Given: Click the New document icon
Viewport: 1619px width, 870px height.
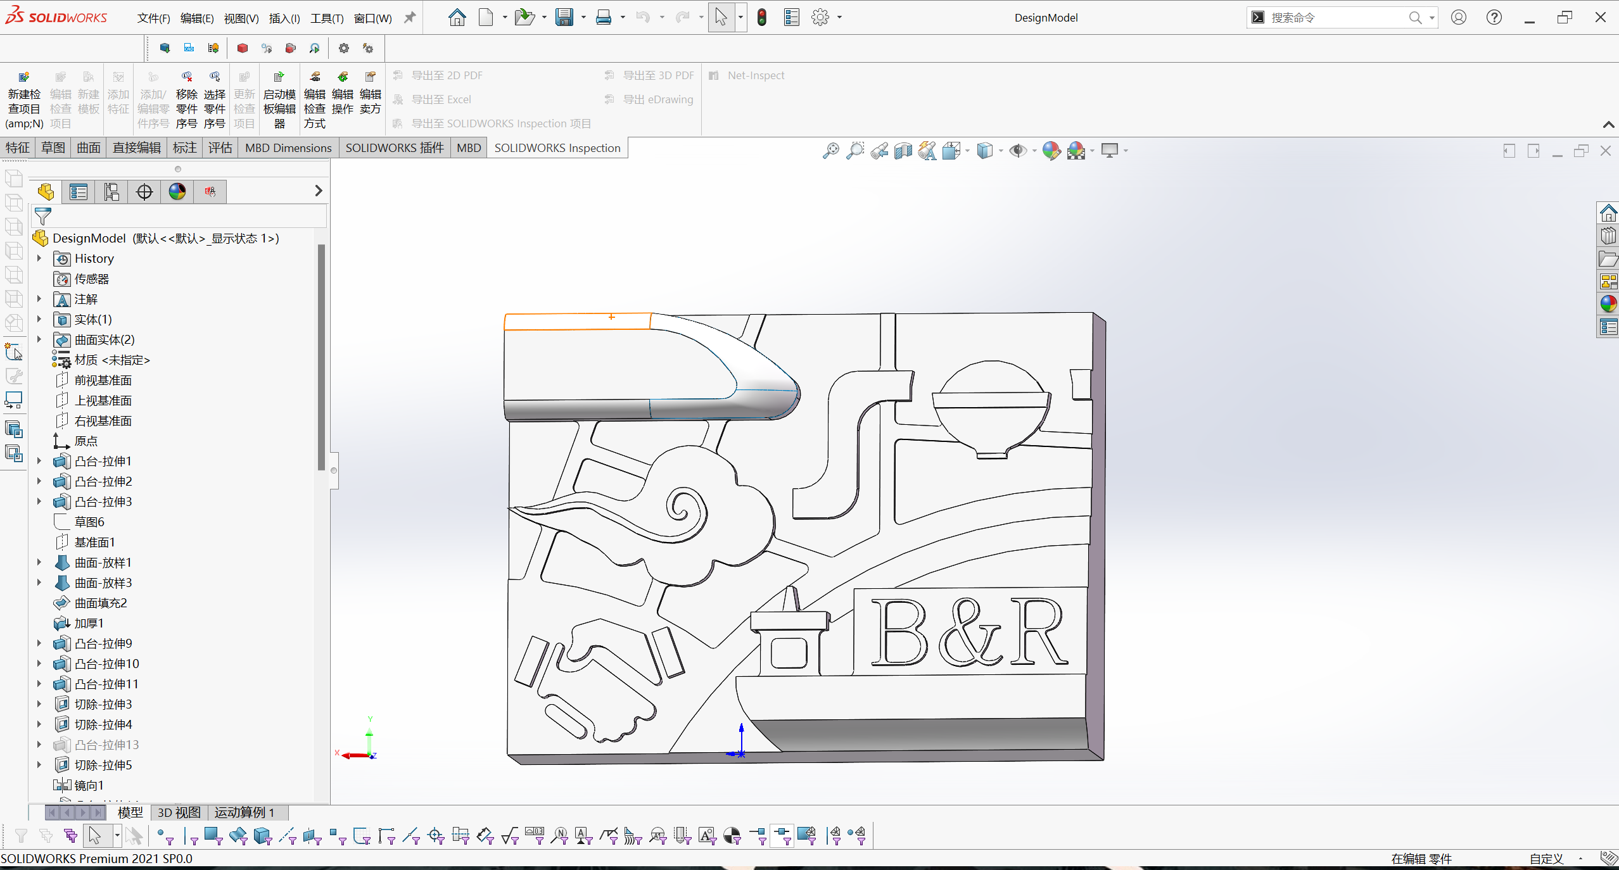Looking at the screenshot, I should tap(486, 17).
